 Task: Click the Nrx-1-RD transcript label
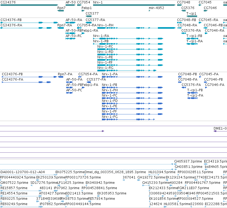(105, 52)
